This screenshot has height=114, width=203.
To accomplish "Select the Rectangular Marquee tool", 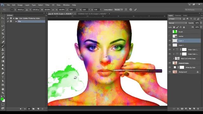I will coord(3,22).
